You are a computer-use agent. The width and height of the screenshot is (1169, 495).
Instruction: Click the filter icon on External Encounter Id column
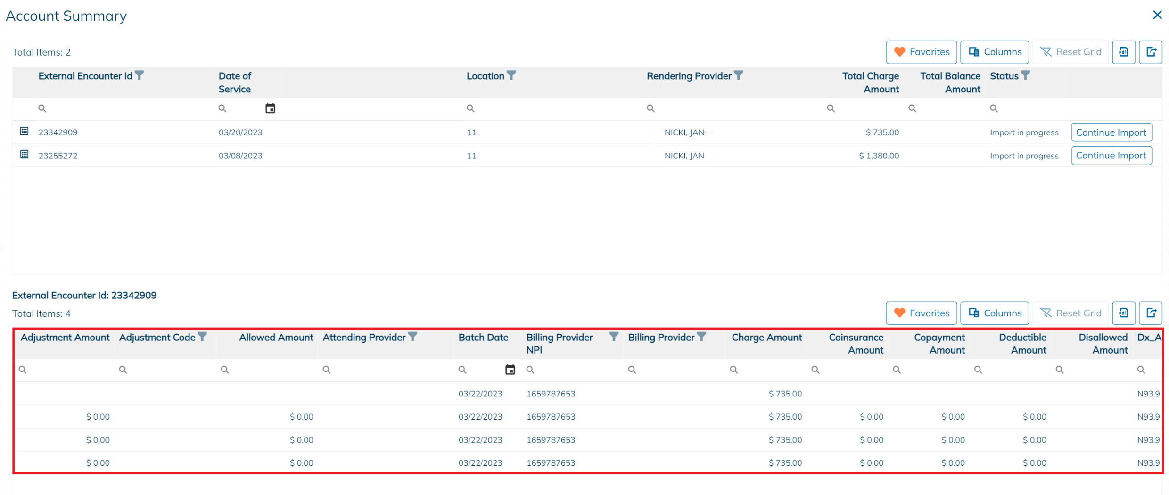point(140,75)
